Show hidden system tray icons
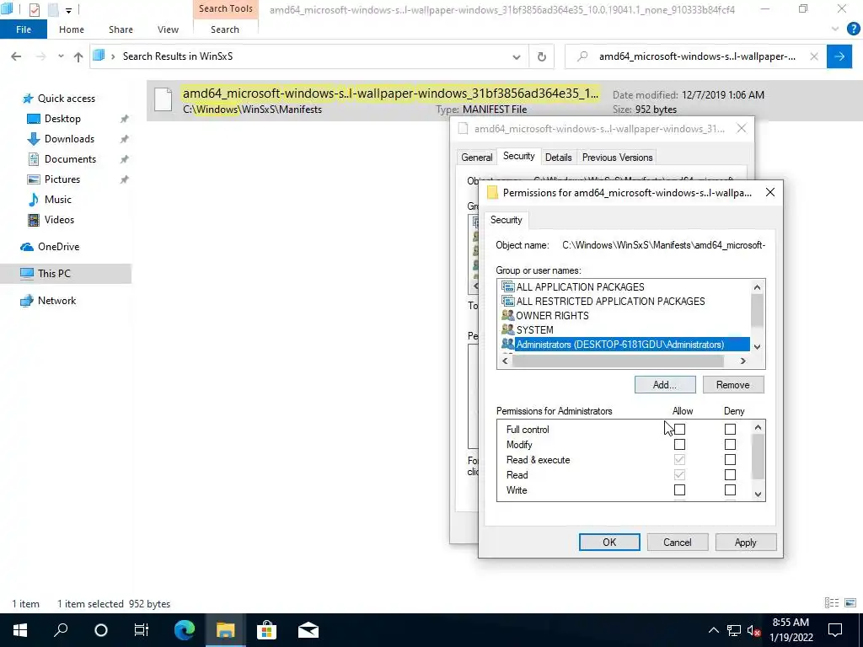 click(x=713, y=630)
